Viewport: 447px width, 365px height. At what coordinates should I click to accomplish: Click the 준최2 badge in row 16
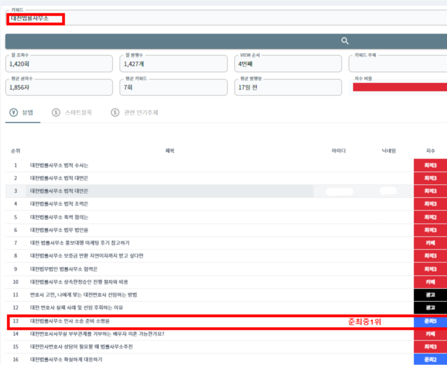pyautogui.click(x=430, y=359)
